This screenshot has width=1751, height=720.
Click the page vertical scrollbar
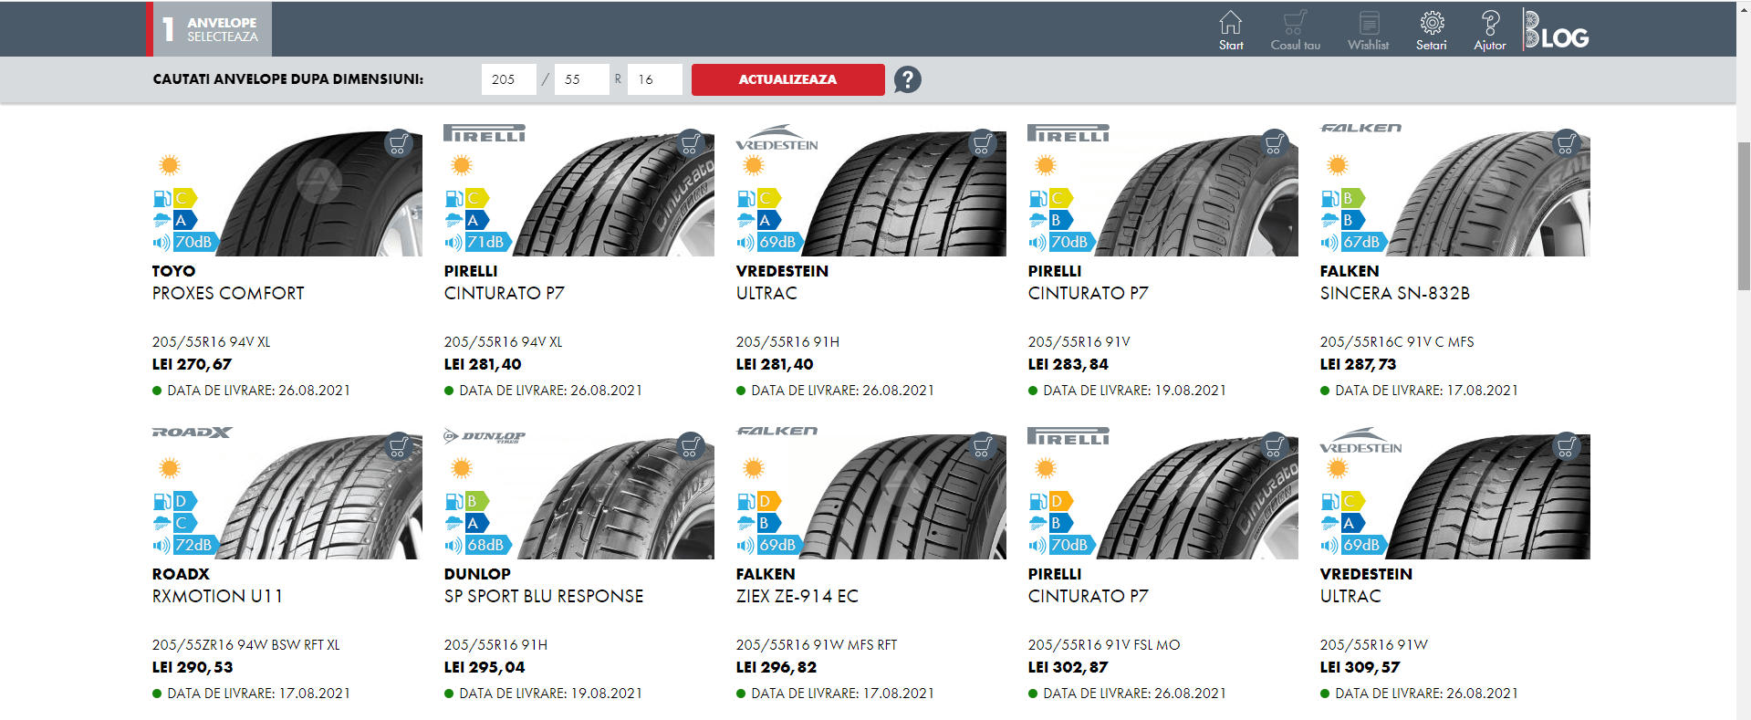click(x=1744, y=216)
